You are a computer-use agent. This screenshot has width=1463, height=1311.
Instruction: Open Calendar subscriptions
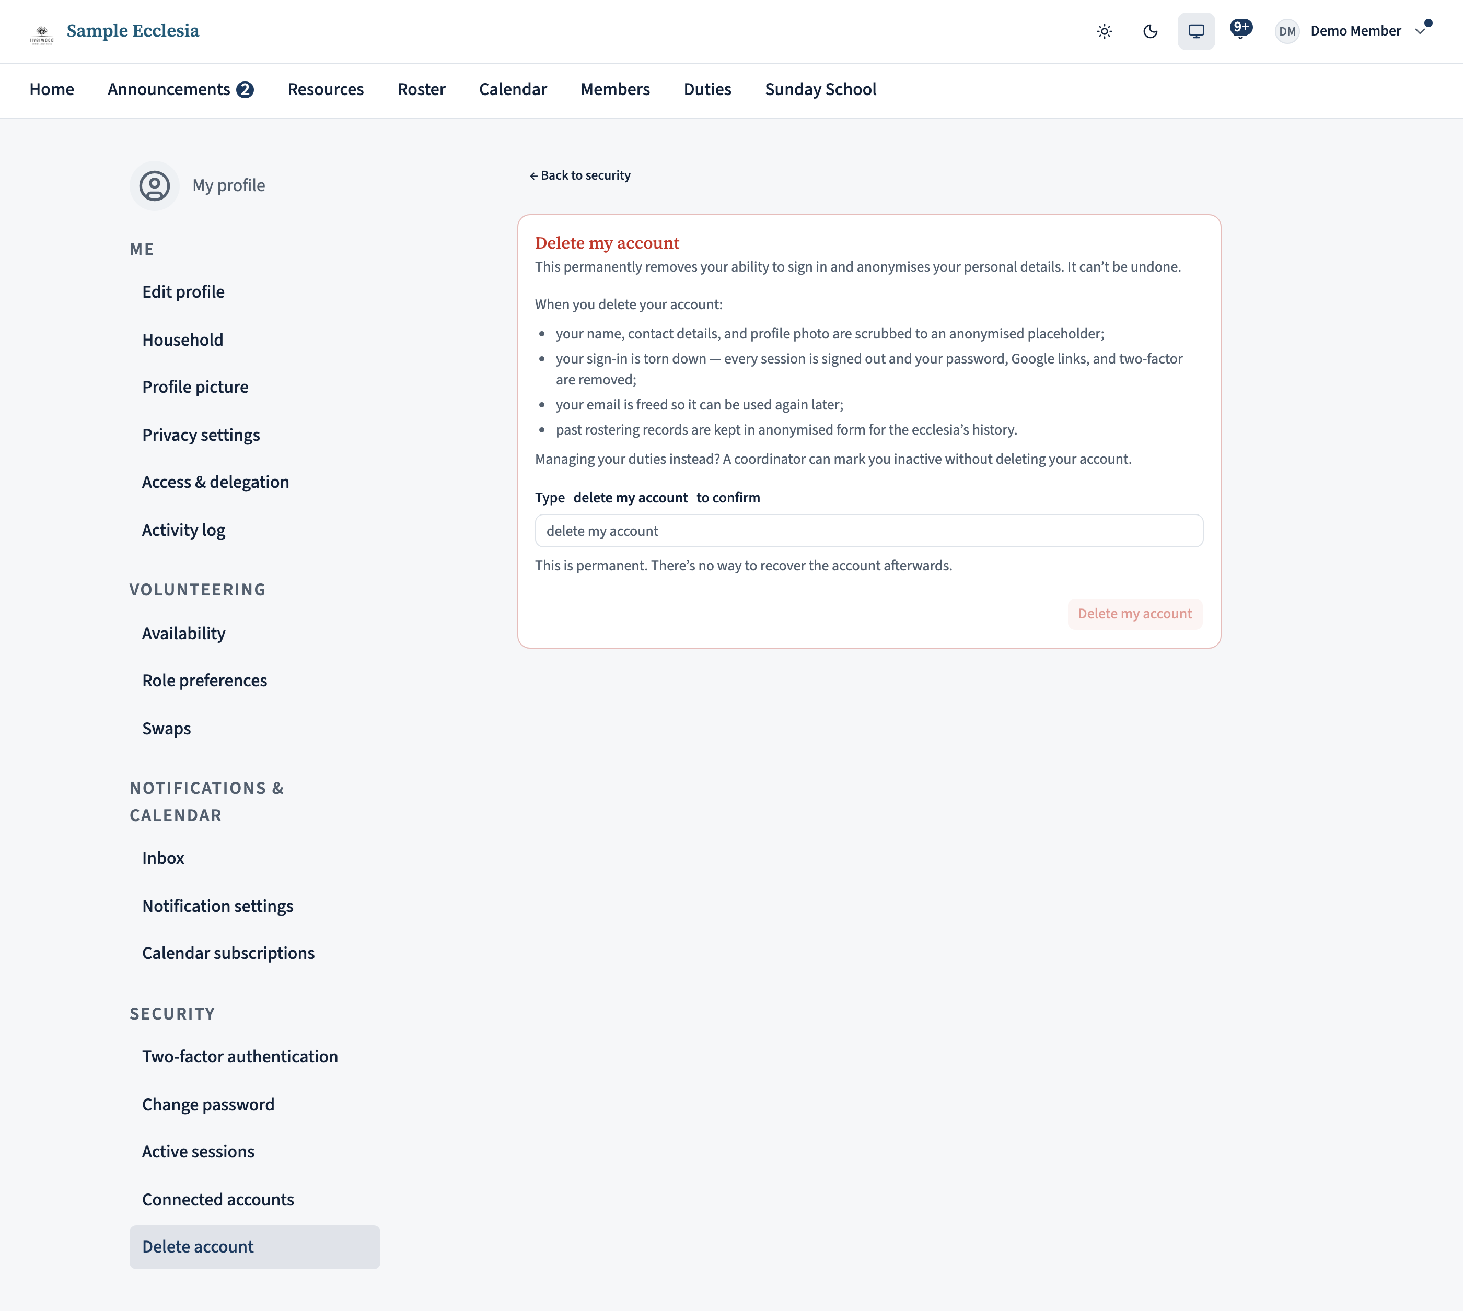coord(255,953)
